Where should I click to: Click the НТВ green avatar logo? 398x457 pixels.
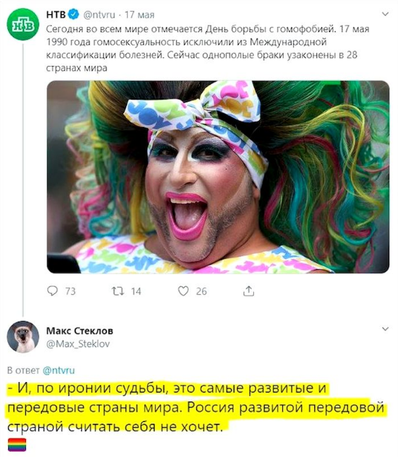[x=23, y=25]
